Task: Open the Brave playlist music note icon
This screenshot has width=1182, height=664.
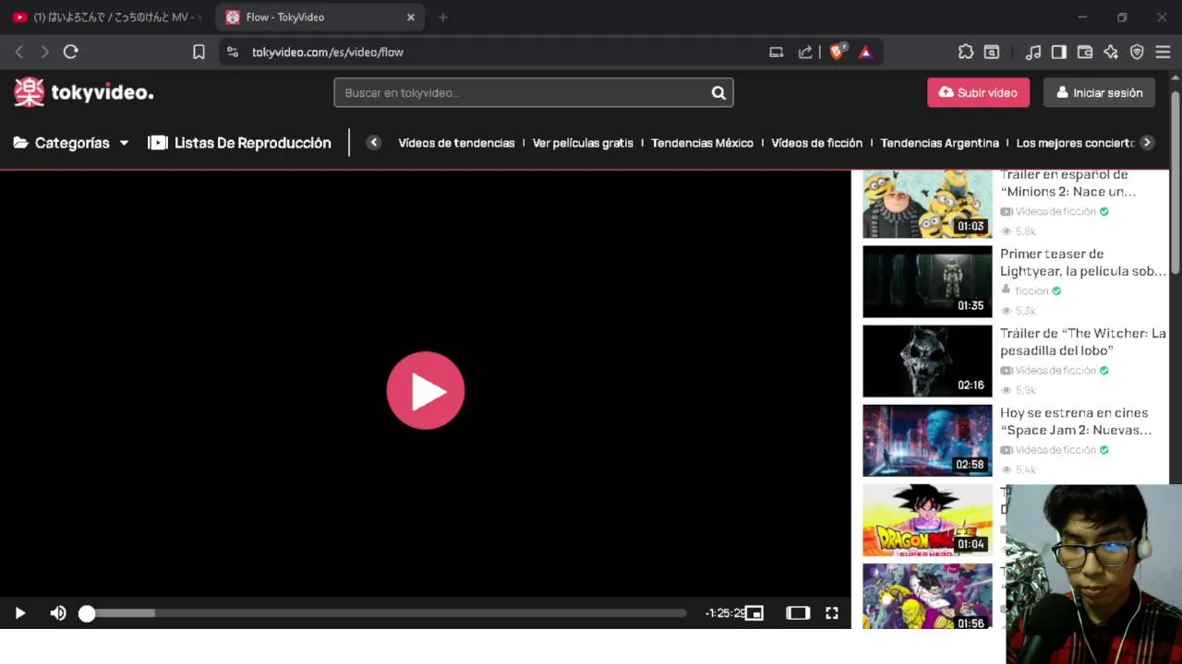Action: pyautogui.click(x=1033, y=52)
